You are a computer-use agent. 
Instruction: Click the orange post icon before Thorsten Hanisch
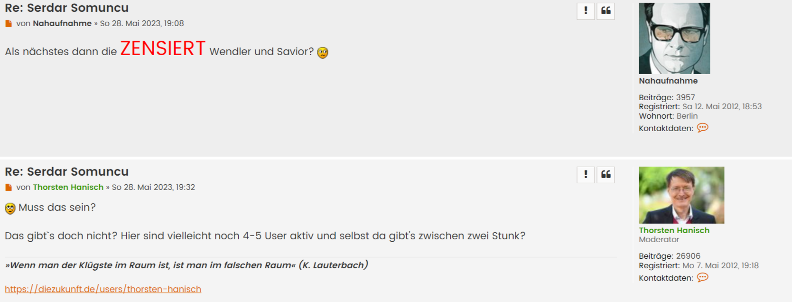tap(9, 187)
